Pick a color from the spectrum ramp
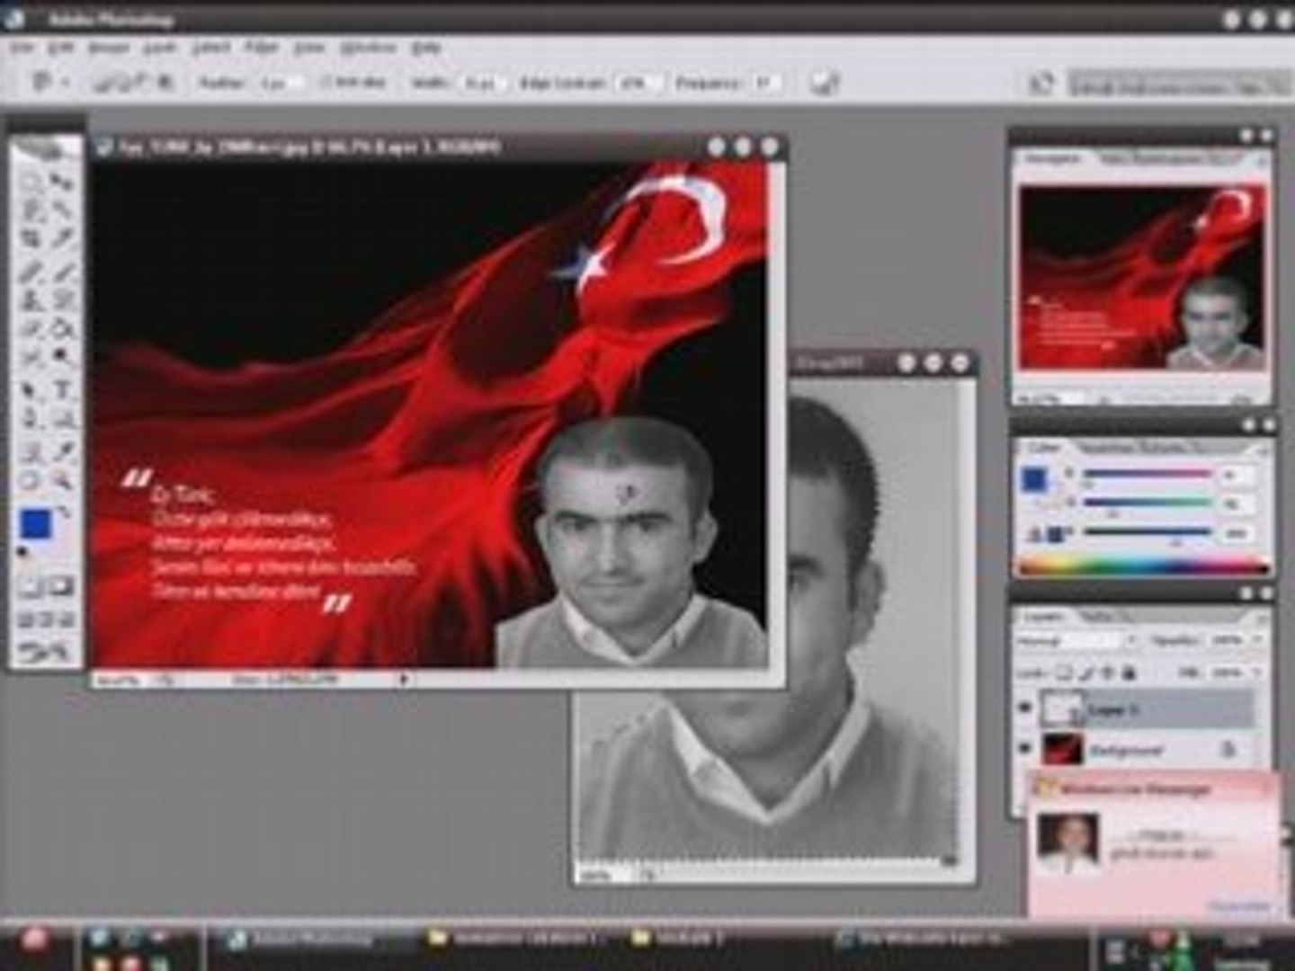The image size is (1295, 971). pyautogui.click(x=1144, y=566)
